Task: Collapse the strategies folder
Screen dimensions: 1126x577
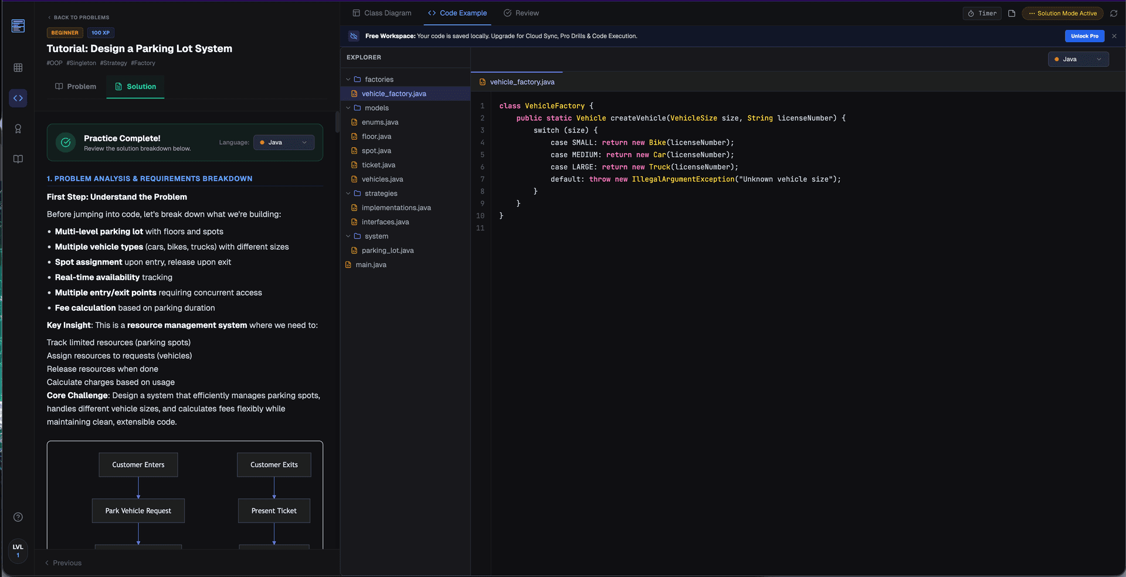Action: click(x=380, y=194)
